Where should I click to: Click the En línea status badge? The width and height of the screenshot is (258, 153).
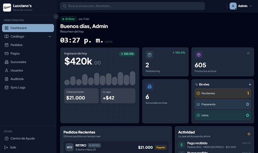pyautogui.click(x=68, y=19)
